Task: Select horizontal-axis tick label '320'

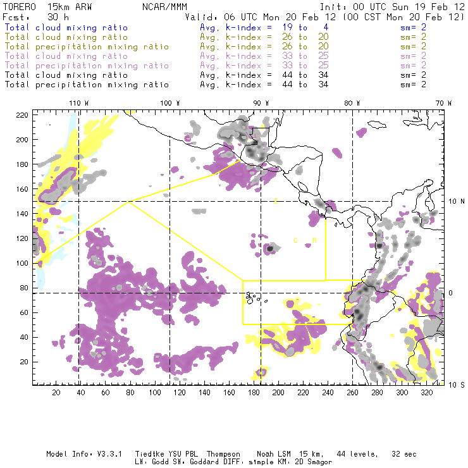Action: pos(427,392)
